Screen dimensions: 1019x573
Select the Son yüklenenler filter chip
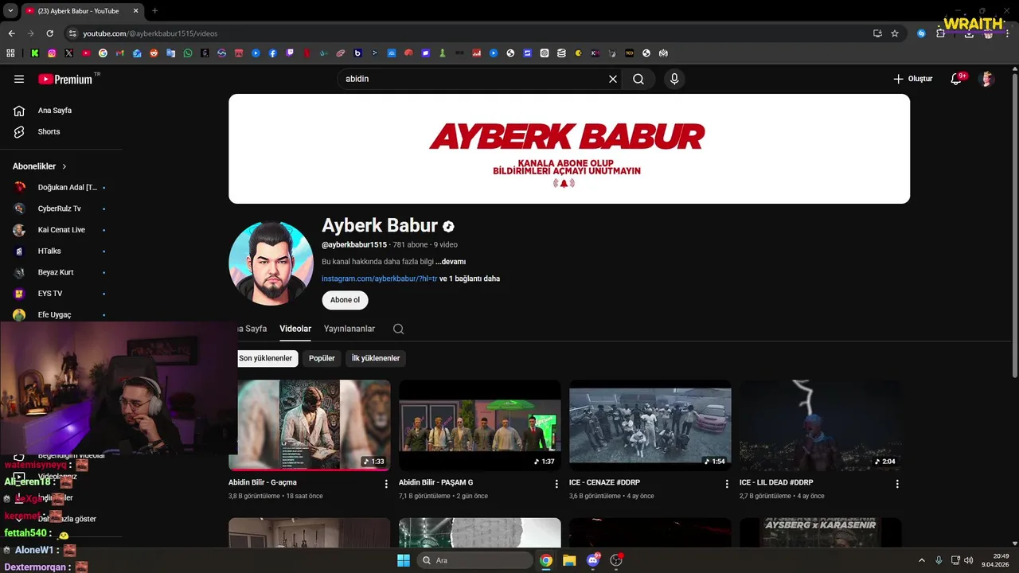pos(266,358)
